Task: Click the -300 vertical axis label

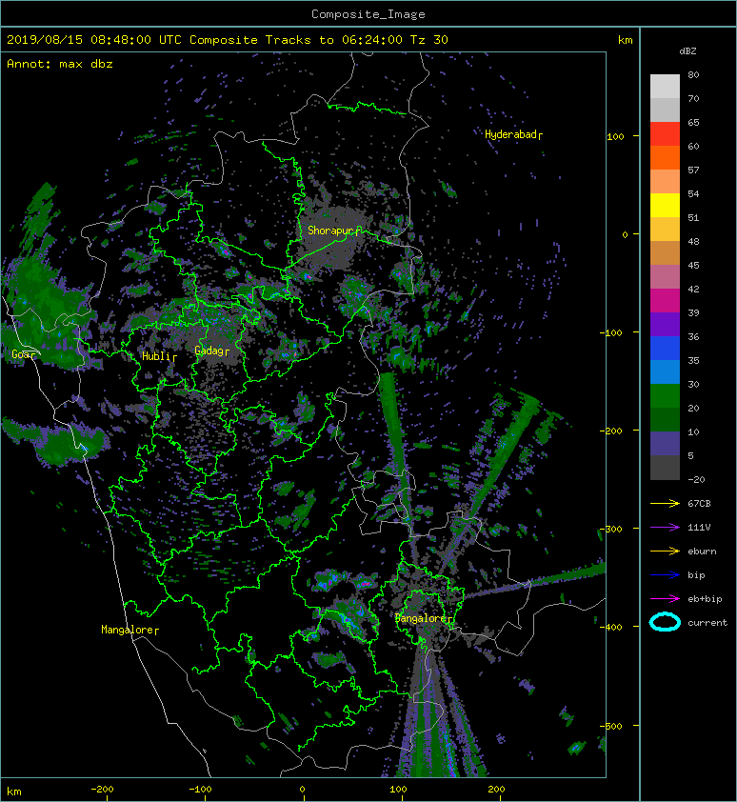Action: tap(610, 529)
